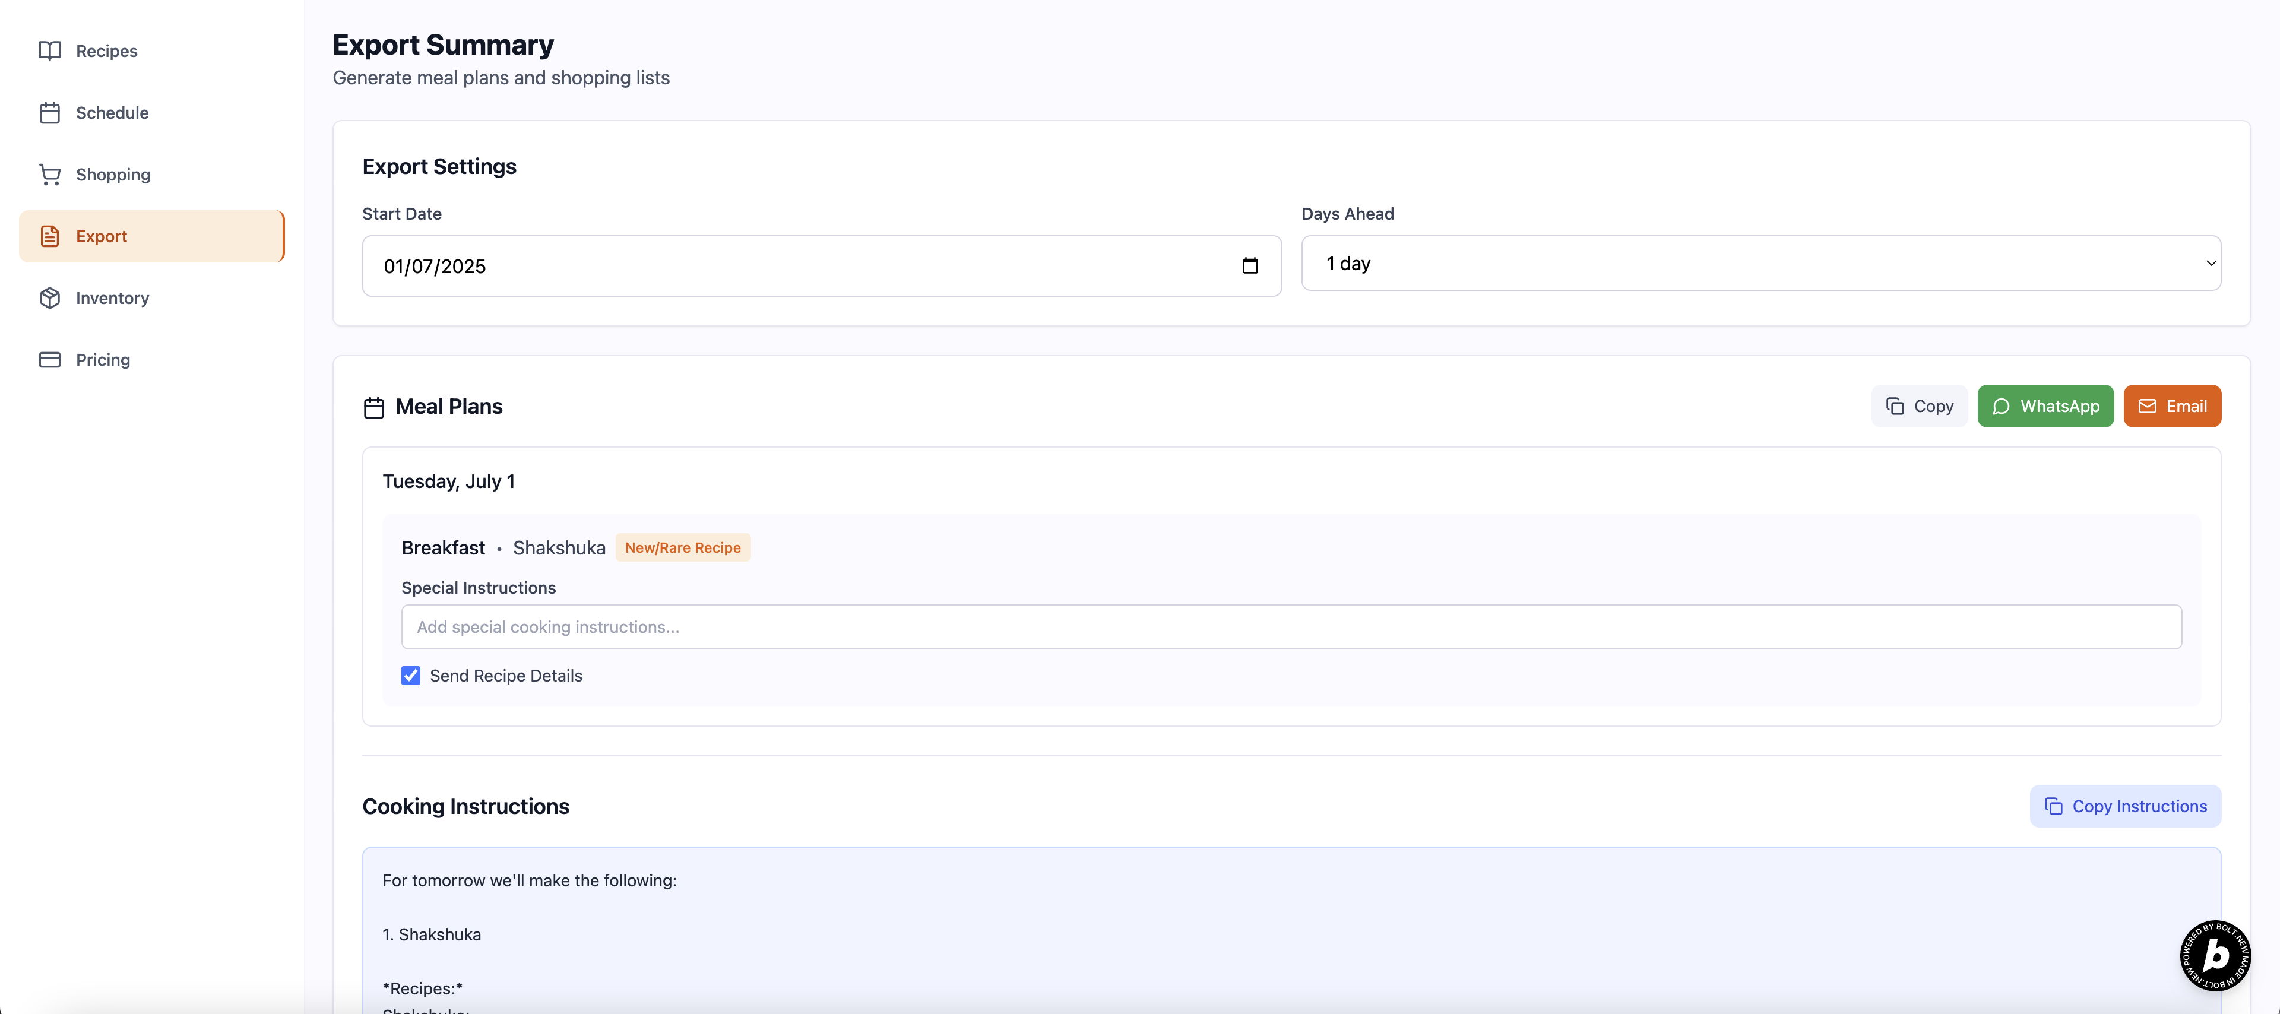Uncheck Send Recipe Details checkbox

[x=411, y=676]
